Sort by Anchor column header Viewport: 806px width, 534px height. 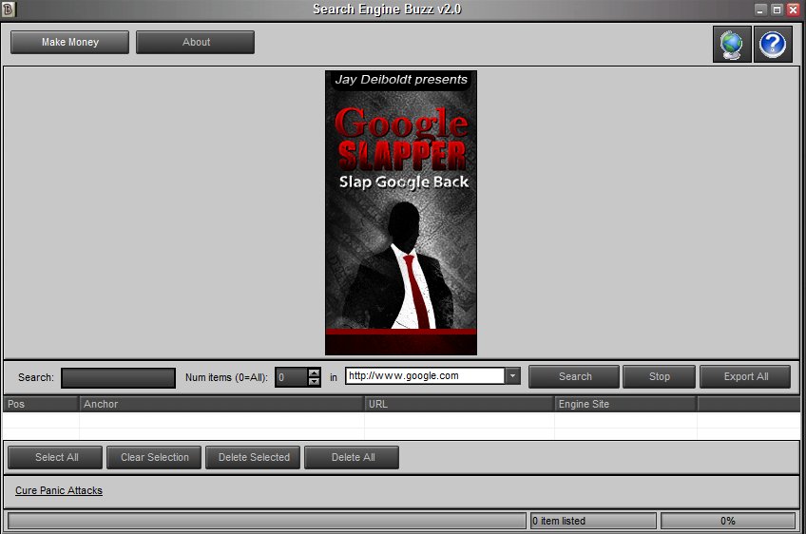pyautogui.click(x=222, y=404)
